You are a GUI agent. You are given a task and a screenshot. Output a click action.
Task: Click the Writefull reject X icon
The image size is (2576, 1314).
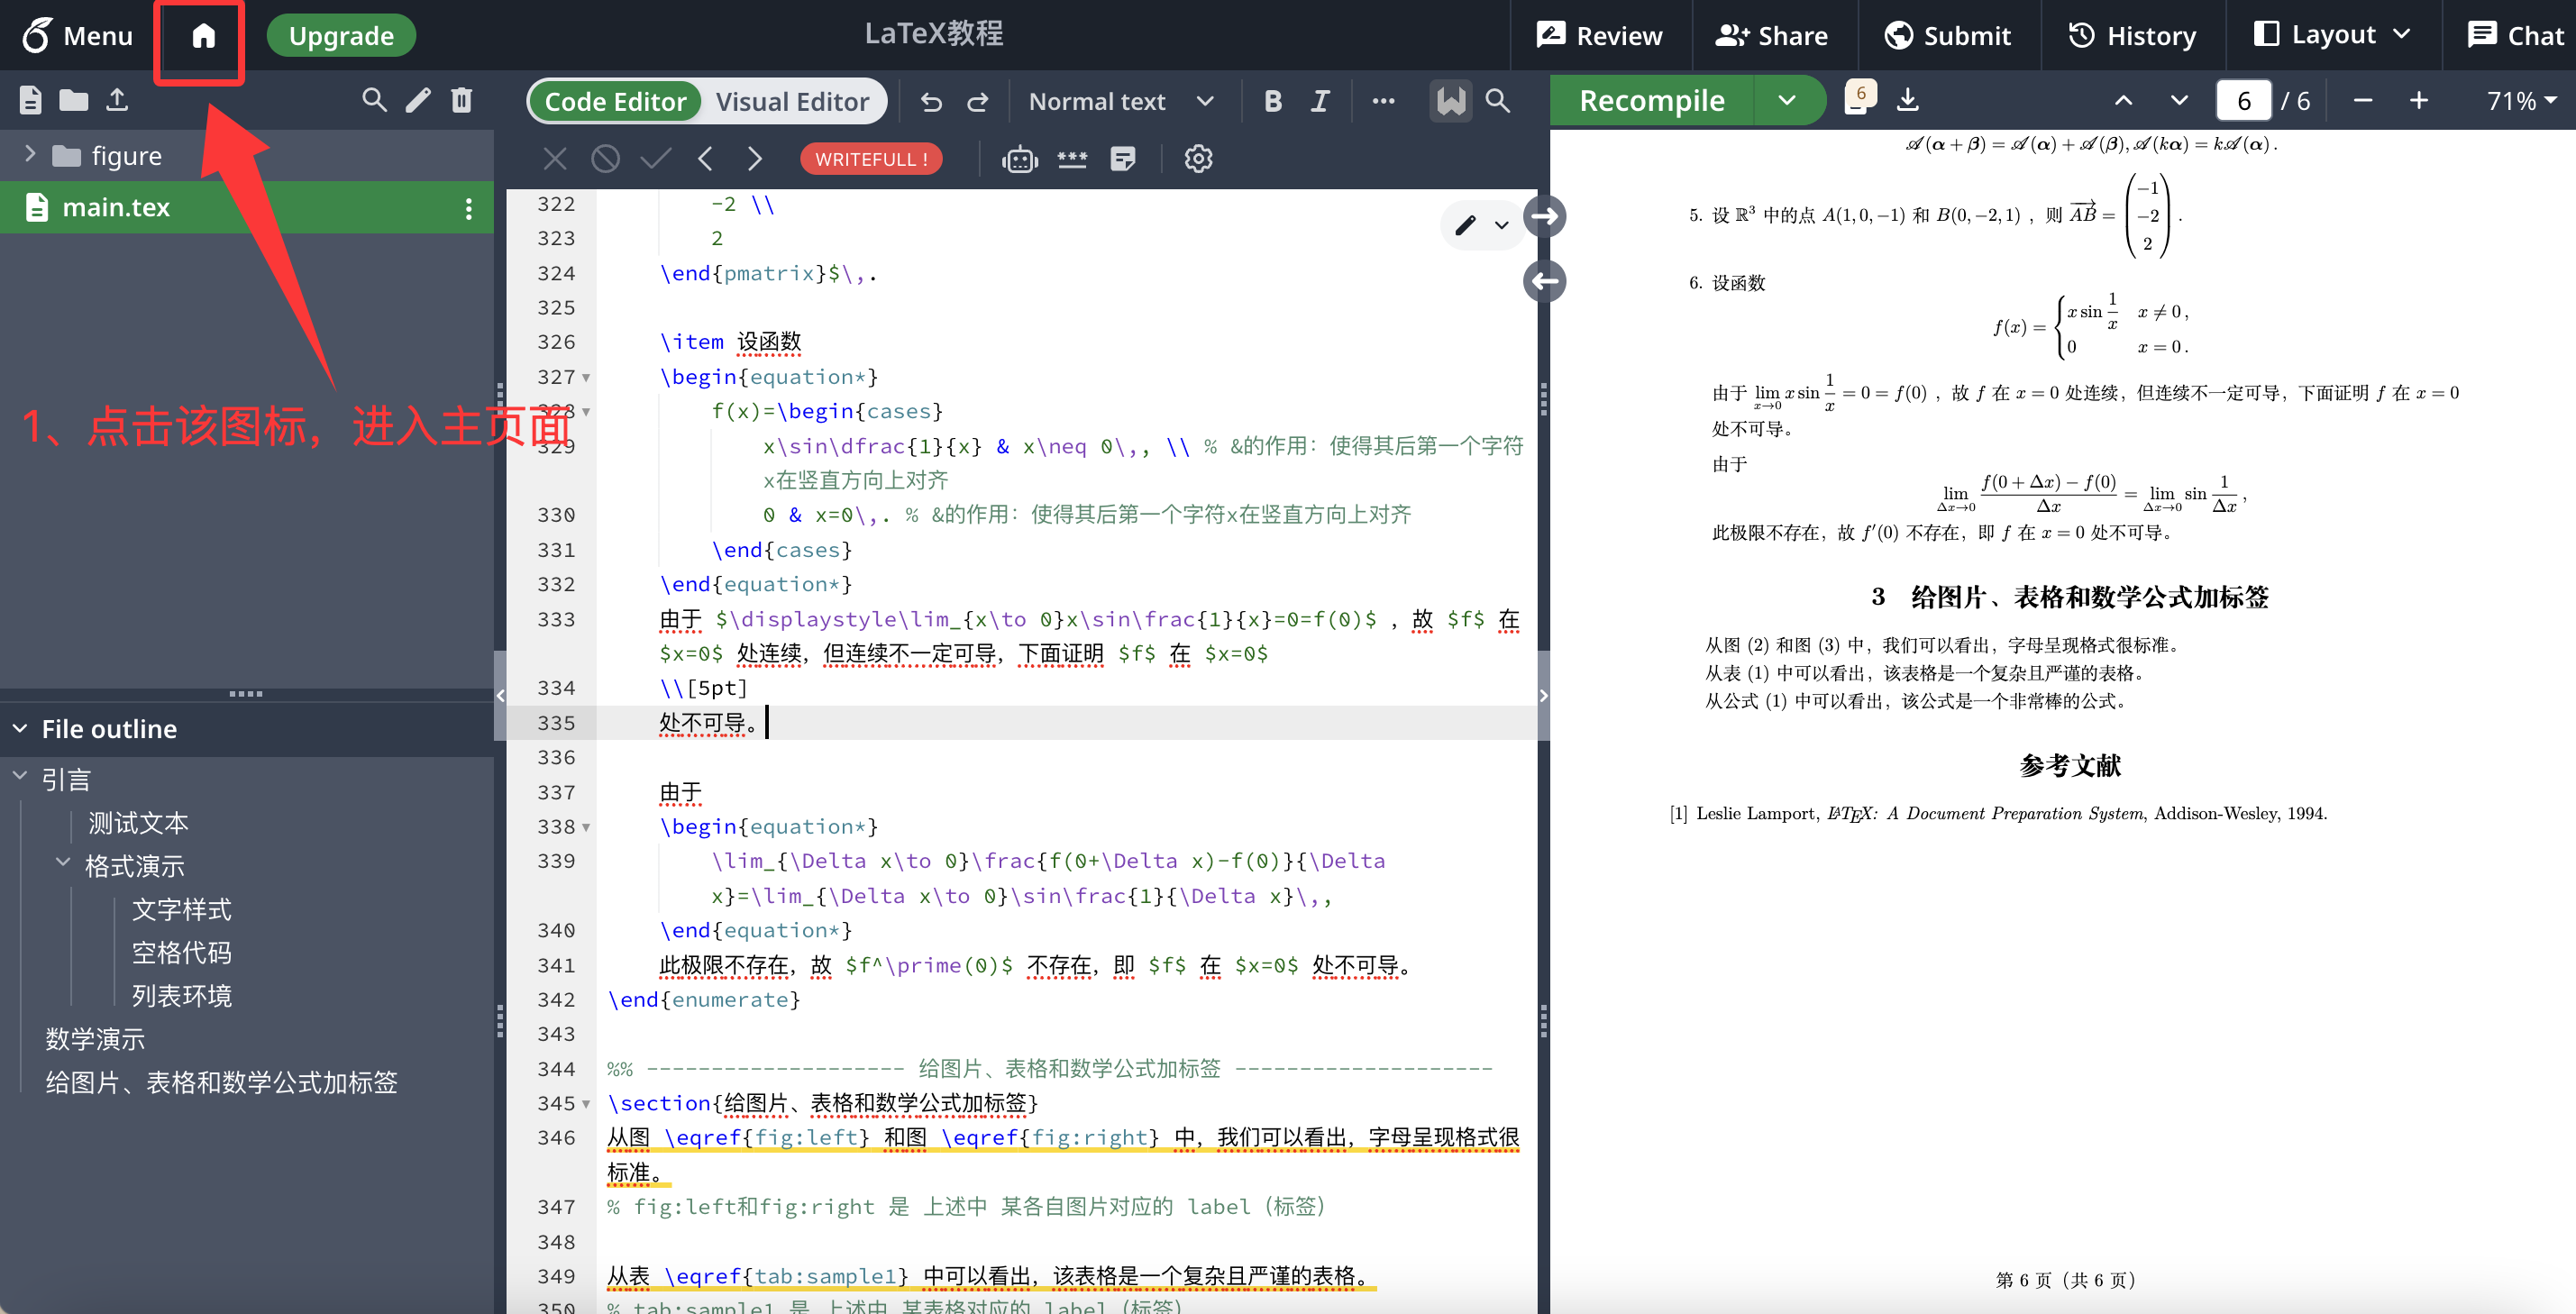(x=555, y=158)
